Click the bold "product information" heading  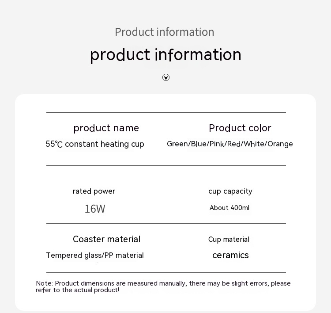click(165, 55)
